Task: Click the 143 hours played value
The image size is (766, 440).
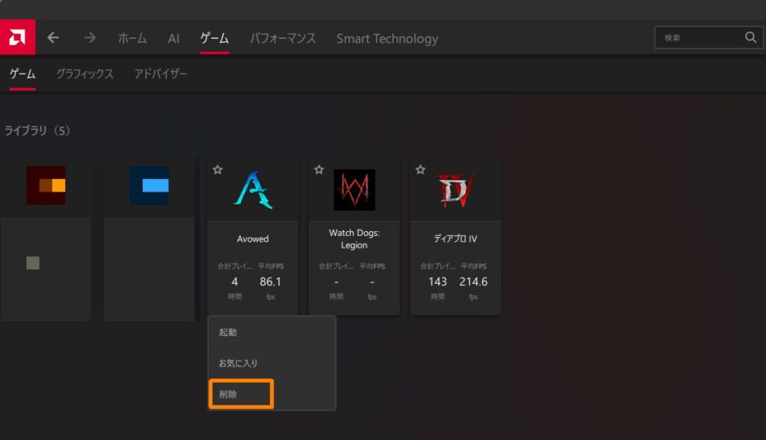Action: pos(437,281)
